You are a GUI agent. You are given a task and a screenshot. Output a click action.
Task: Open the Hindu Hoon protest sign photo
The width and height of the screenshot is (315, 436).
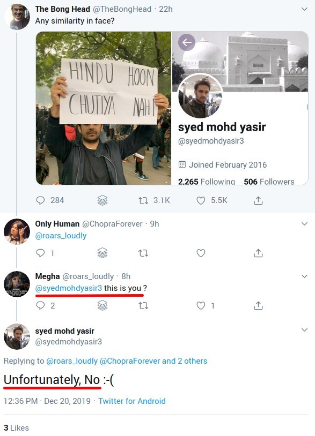click(x=104, y=108)
